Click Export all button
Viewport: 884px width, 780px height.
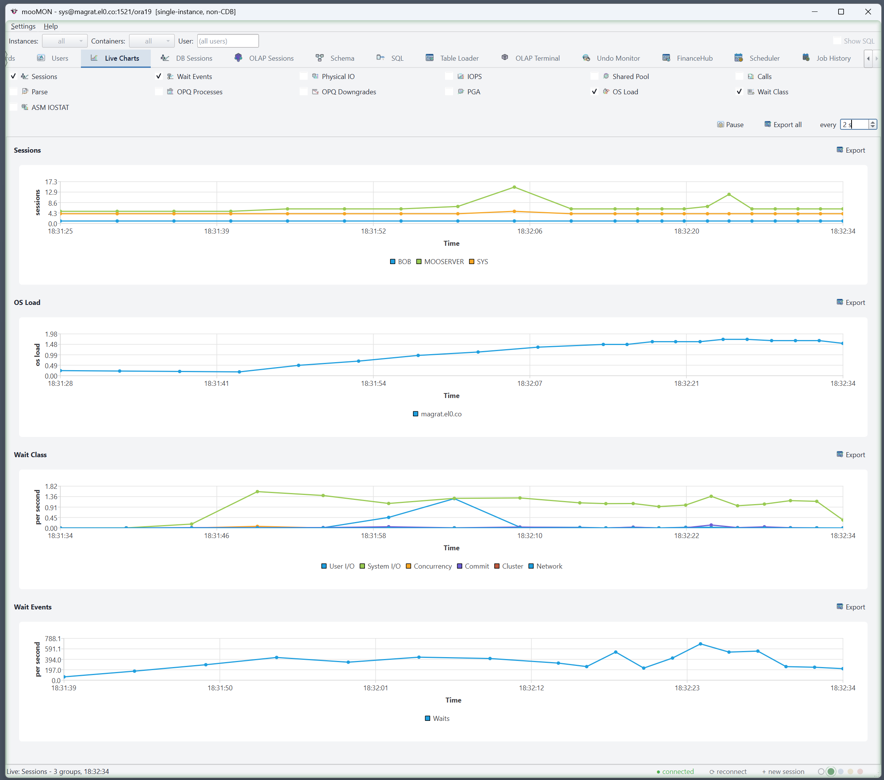pyautogui.click(x=783, y=124)
